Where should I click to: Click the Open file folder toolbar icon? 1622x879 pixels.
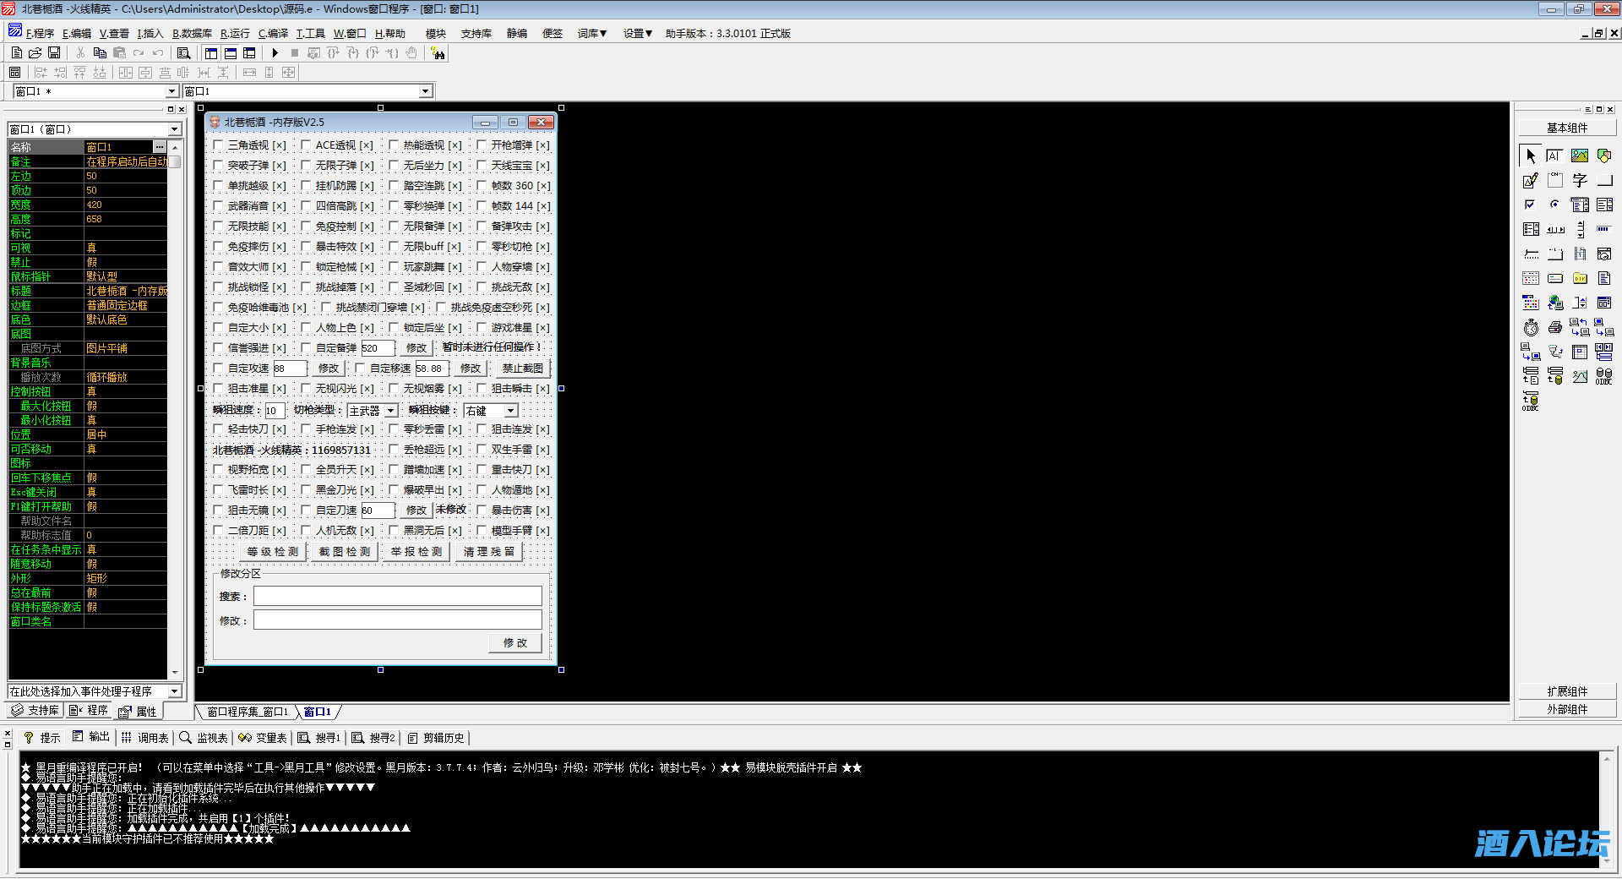(x=35, y=53)
